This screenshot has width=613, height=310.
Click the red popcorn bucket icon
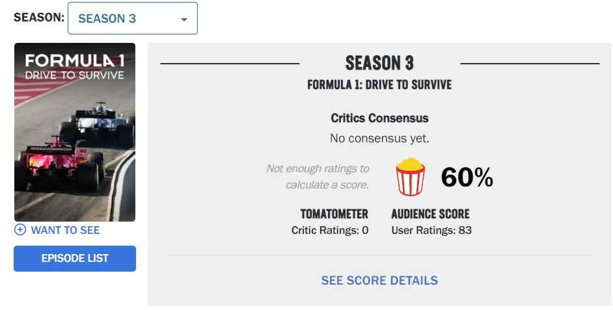[411, 177]
